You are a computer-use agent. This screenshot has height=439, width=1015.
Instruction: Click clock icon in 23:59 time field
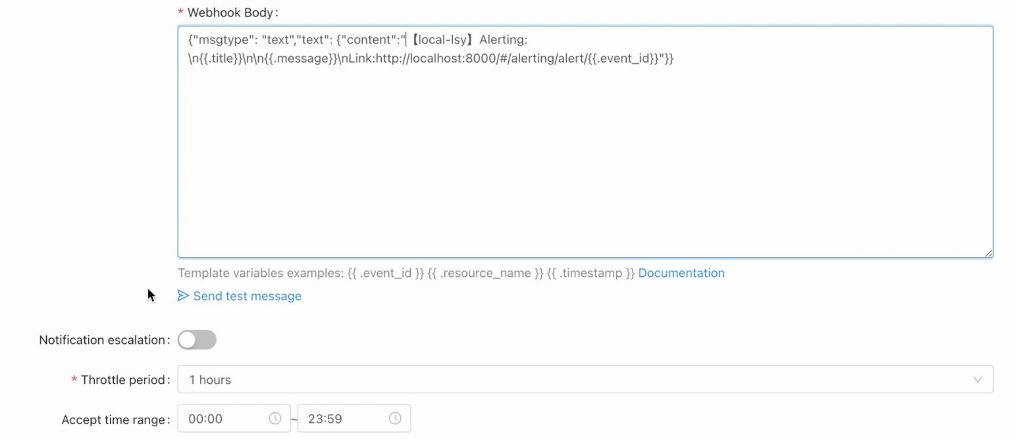395,419
